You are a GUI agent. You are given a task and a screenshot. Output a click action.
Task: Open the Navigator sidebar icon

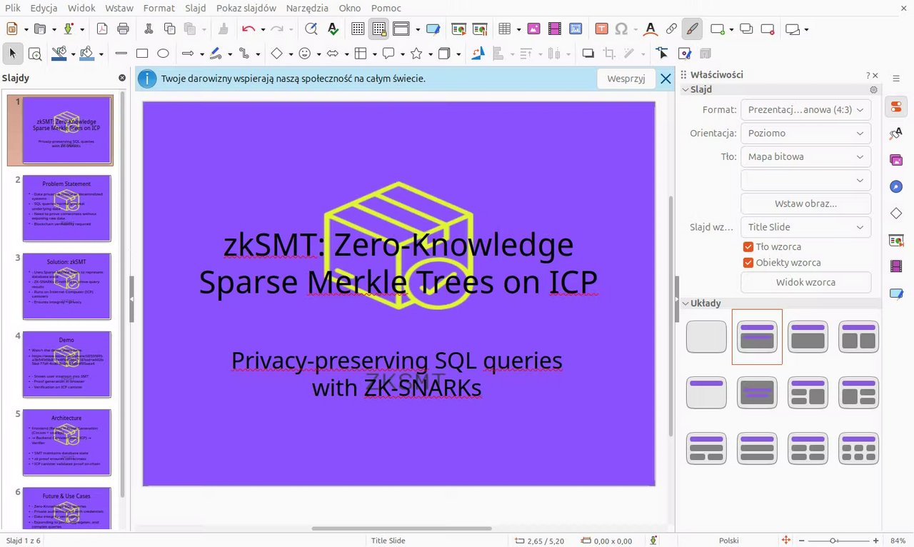click(896, 186)
